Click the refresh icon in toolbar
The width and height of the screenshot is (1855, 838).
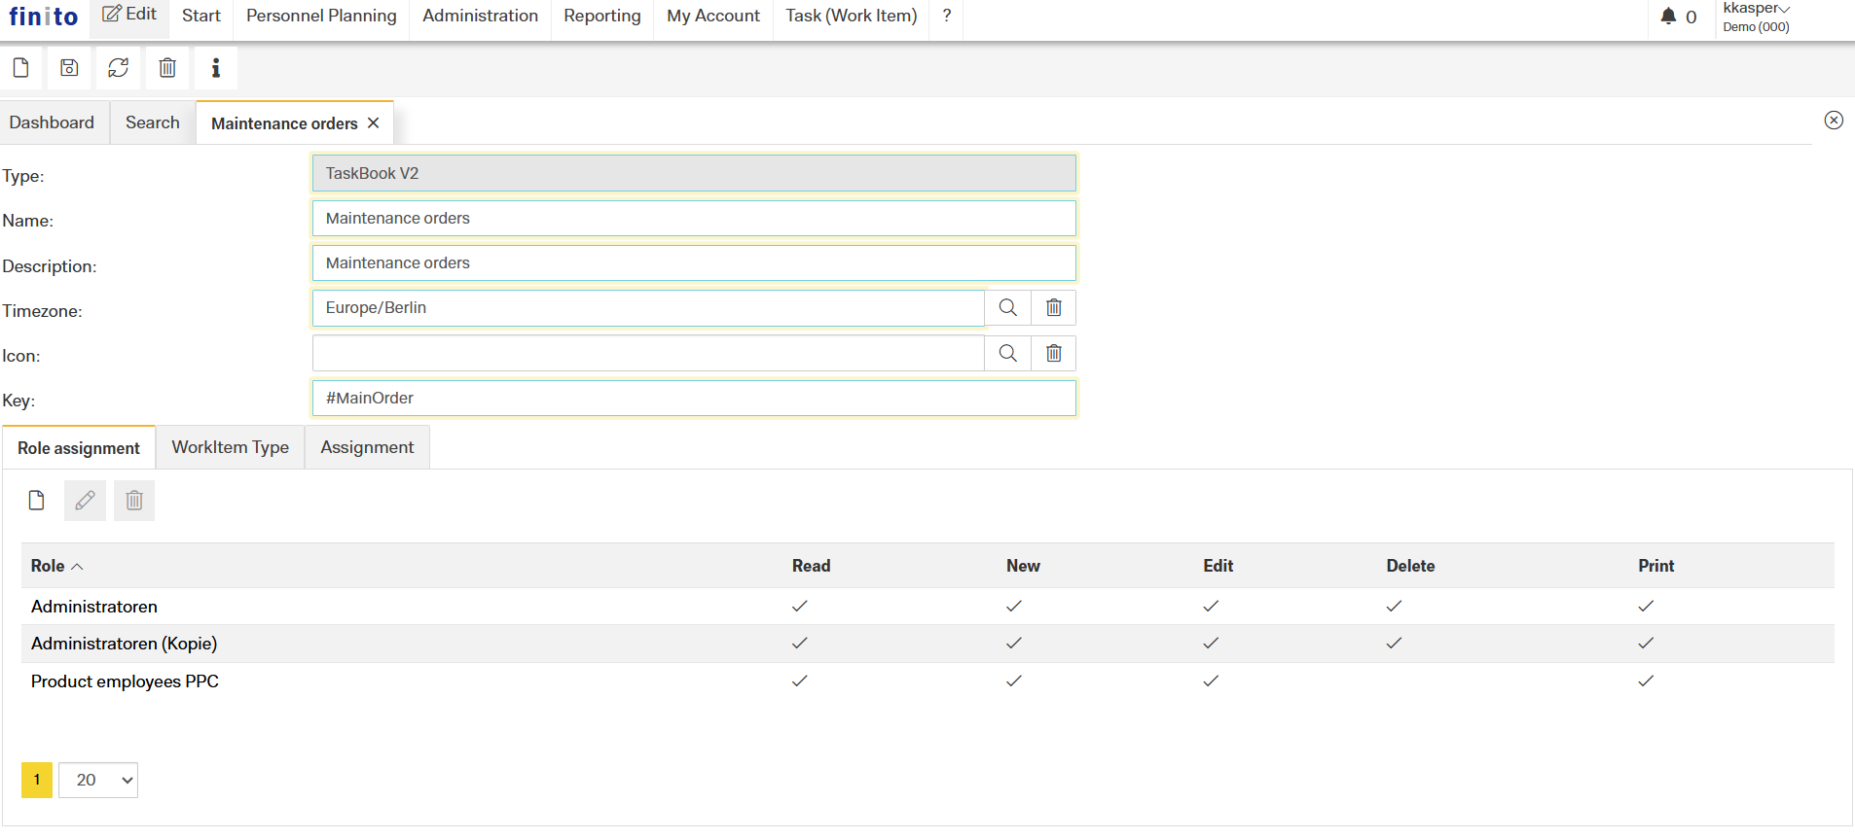pyautogui.click(x=119, y=68)
